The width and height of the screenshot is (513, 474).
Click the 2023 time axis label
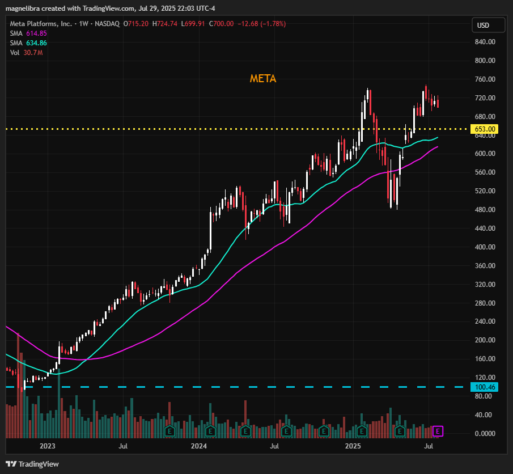[48, 446]
